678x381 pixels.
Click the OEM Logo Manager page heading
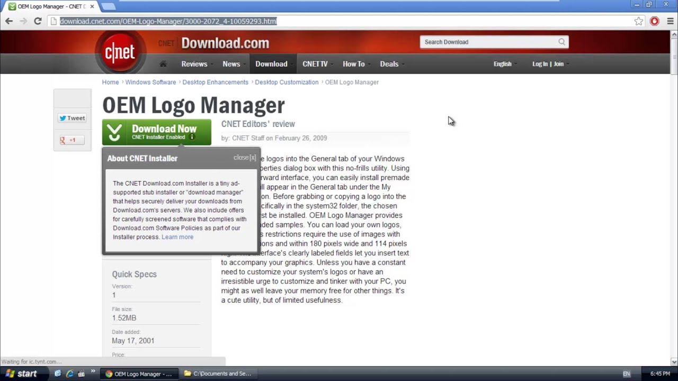pos(193,105)
